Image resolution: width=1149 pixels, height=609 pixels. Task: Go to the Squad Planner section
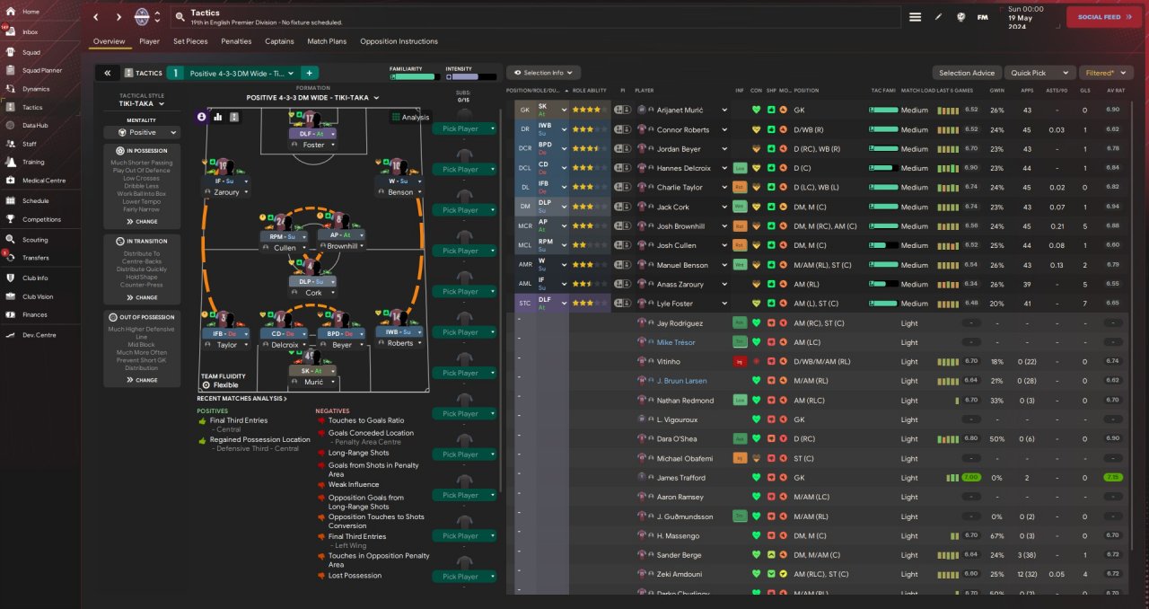coord(41,70)
